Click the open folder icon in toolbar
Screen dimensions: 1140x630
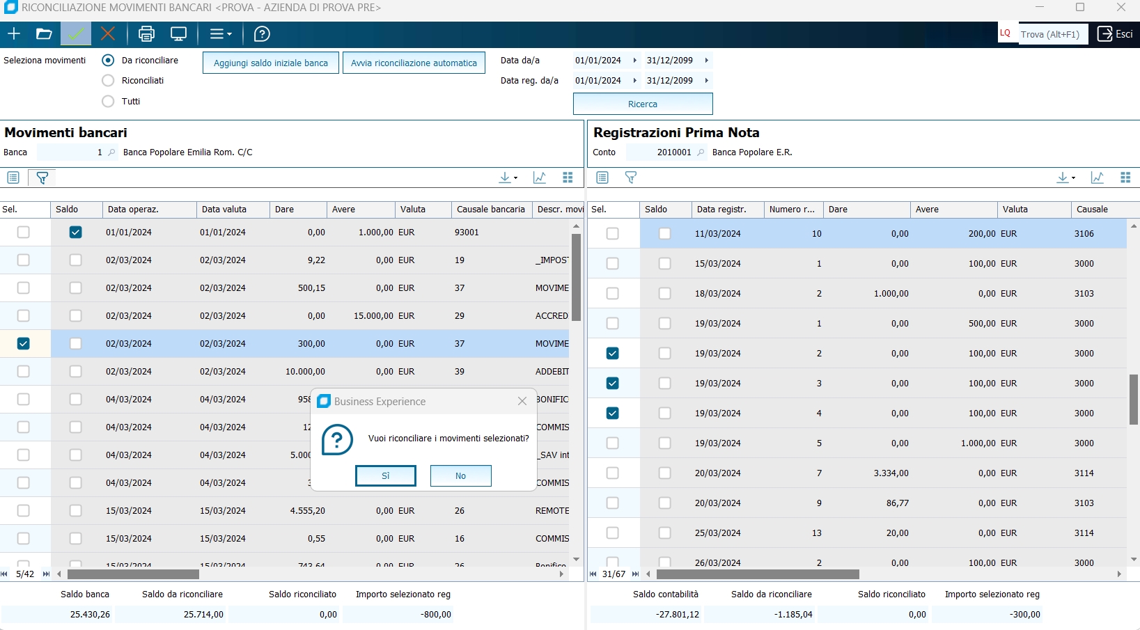click(44, 34)
